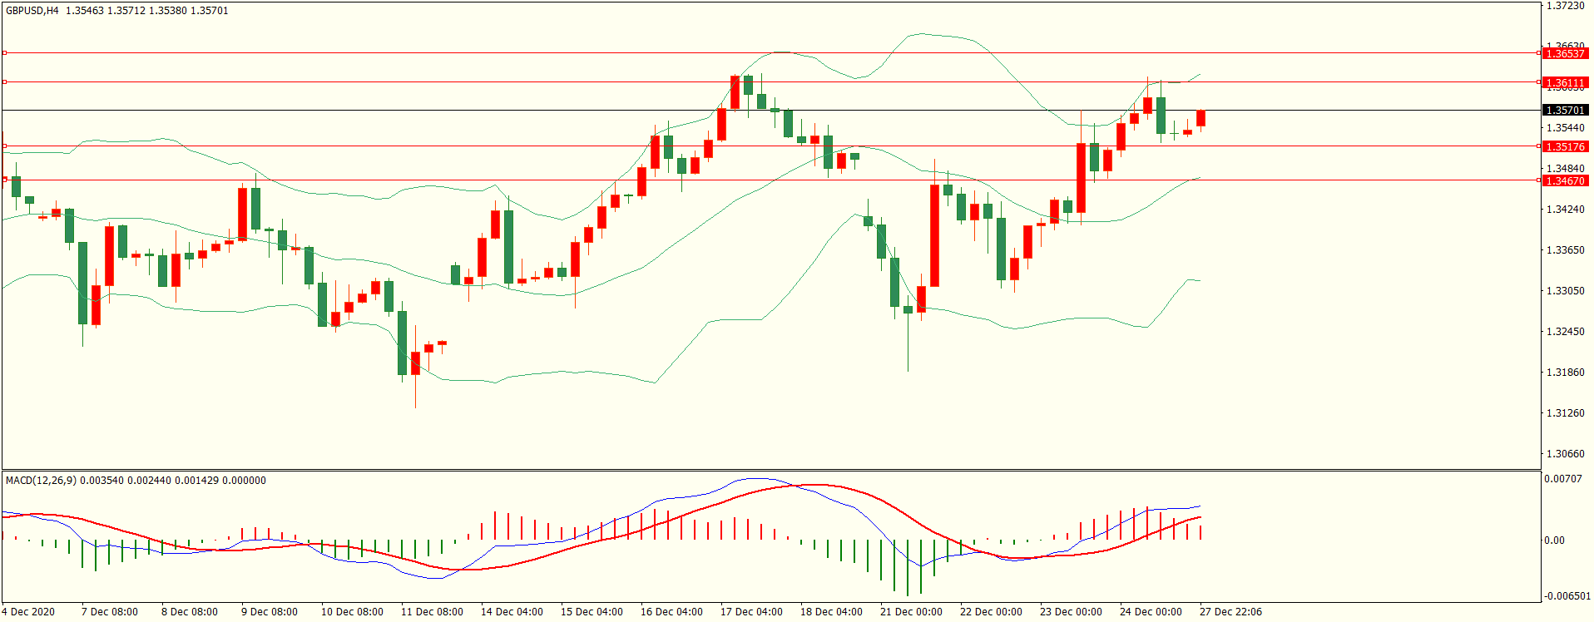The image size is (1594, 622).
Task: Select the 17 Dec 04:00 time label
Action: tap(751, 612)
